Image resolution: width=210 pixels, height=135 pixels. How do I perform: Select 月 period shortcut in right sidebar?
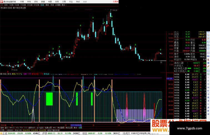click(x=208, y=101)
